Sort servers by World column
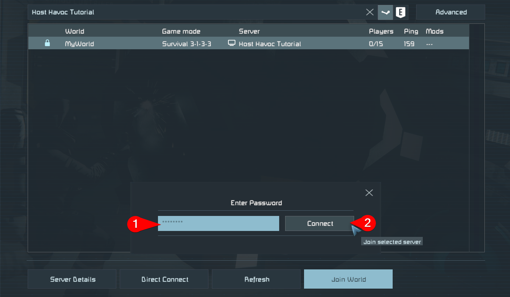510x297 pixels. tap(75, 31)
